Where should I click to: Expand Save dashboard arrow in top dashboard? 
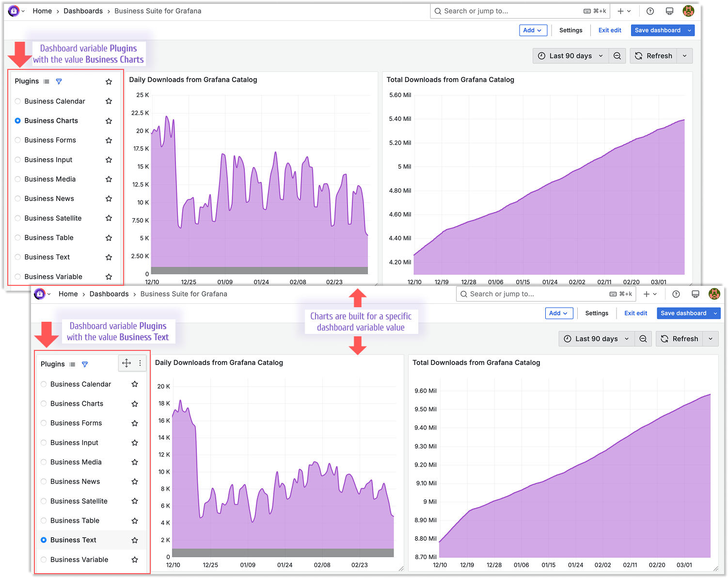[690, 30]
